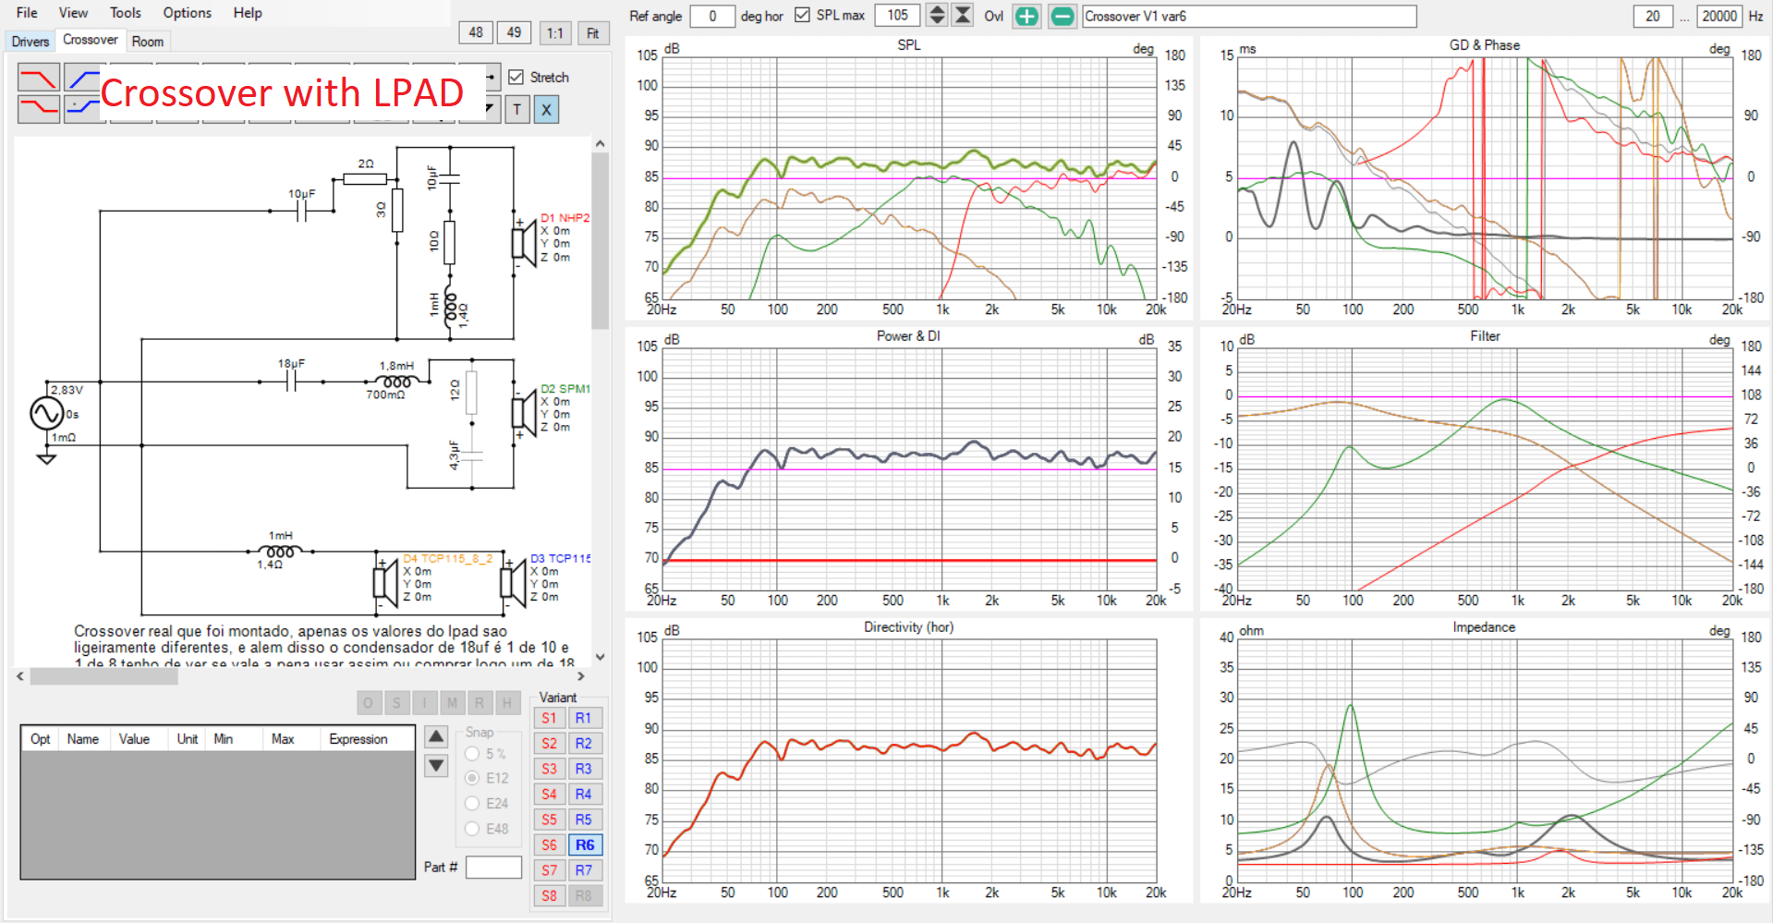Screen dimensions: 1773x923
Task: Click the schematic horizontal scrollbar thumb
Action: [x=103, y=676]
